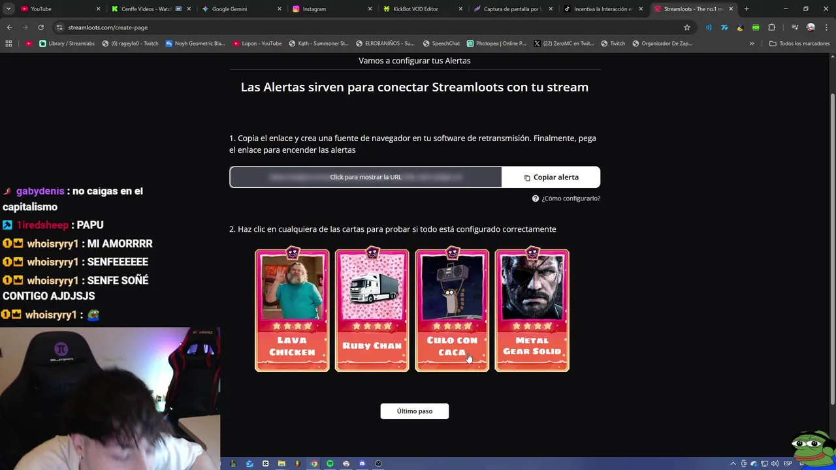Open Discord from the taskbar

(x=362, y=463)
